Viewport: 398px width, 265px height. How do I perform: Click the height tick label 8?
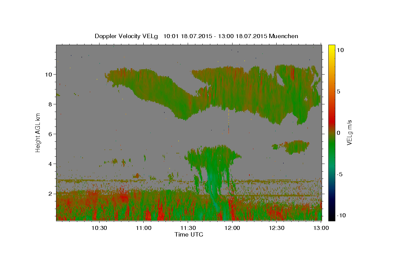coord(50,104)
